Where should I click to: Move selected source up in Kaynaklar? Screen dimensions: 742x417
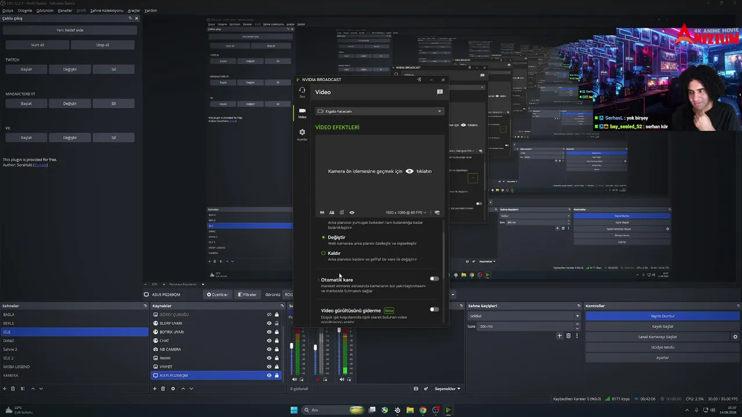tap(183, 389)
